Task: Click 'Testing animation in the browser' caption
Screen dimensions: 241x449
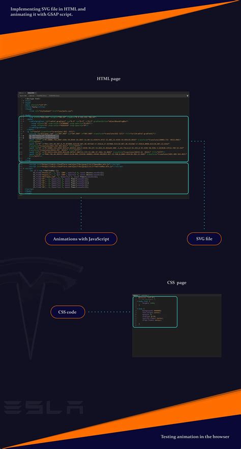Action: pyautogui.click(x=195, y=437)
